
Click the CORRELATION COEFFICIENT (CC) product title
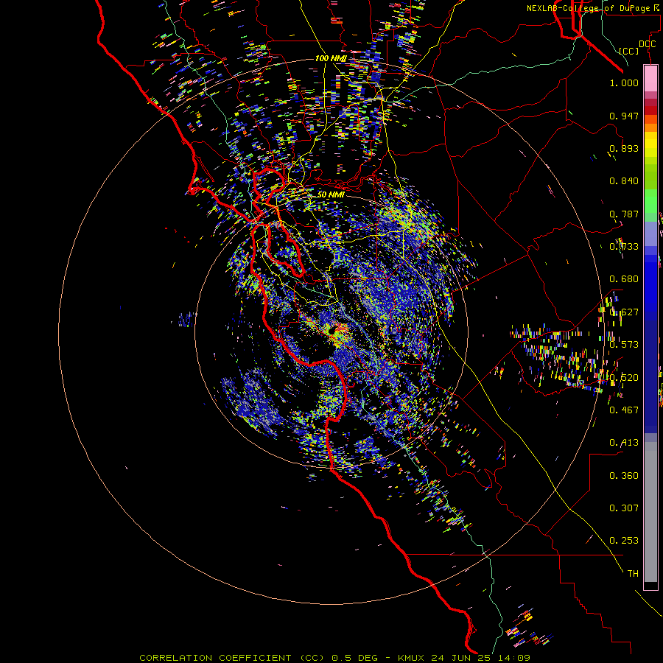(232, 658)
